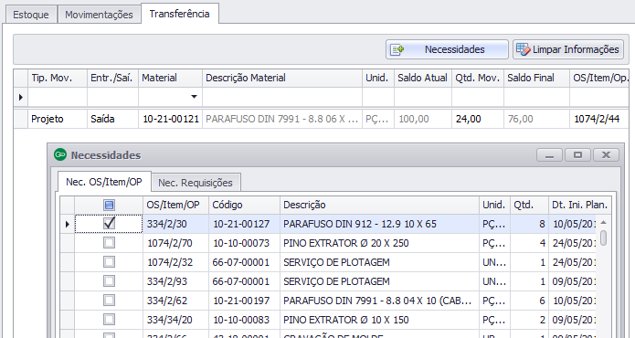This screenshot has width=635, height=338.
Task: Click the Entr./Saí. field in new row
Action: pyautogui.click(x=112, y=97)
